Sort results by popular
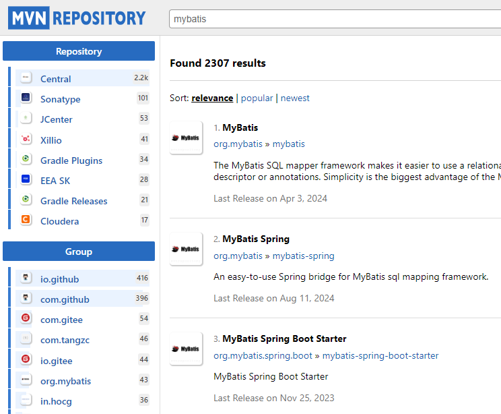Image resolution: width=501 pixels, height=414 pixels. (x=257, y=98)
